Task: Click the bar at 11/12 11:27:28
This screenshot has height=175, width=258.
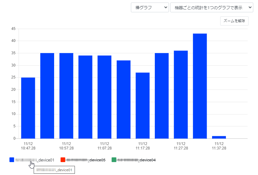Action: click(x=181, y=95)
